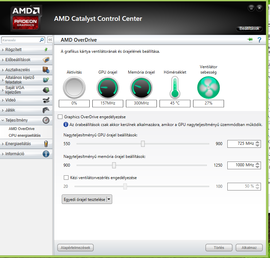
Task: Click the Ventilátor sebesség fan icon
Action: 209,88
